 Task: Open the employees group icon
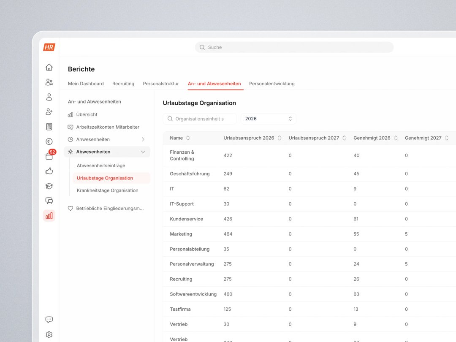49,82
